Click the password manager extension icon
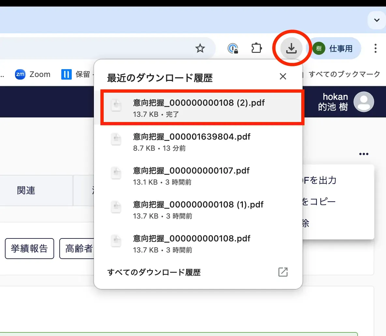The height and width of the screenshot is (336, 386). 233,49
